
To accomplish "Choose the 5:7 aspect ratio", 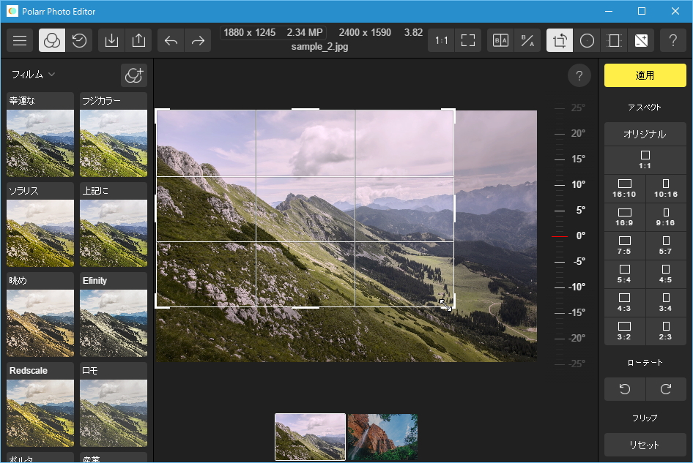I will tap(666, 246).
